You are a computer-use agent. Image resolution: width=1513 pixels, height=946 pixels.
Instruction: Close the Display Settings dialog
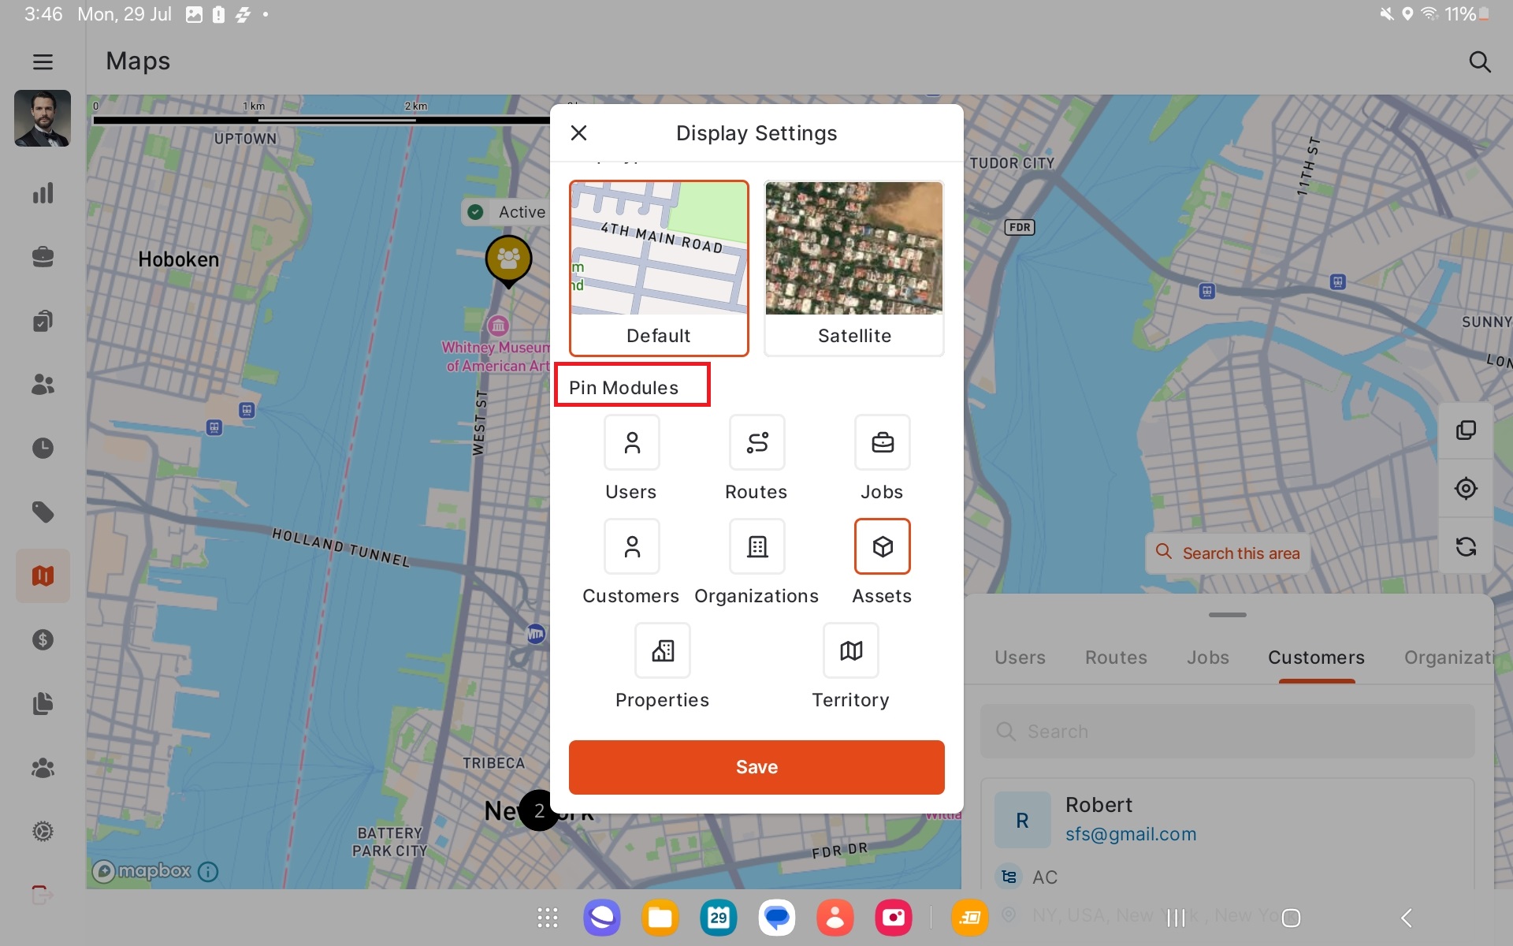[578, 133]
